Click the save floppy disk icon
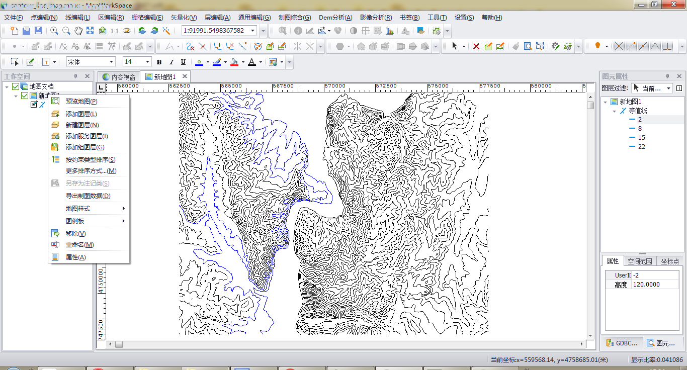The image size is (687, 370). [38, 31]
